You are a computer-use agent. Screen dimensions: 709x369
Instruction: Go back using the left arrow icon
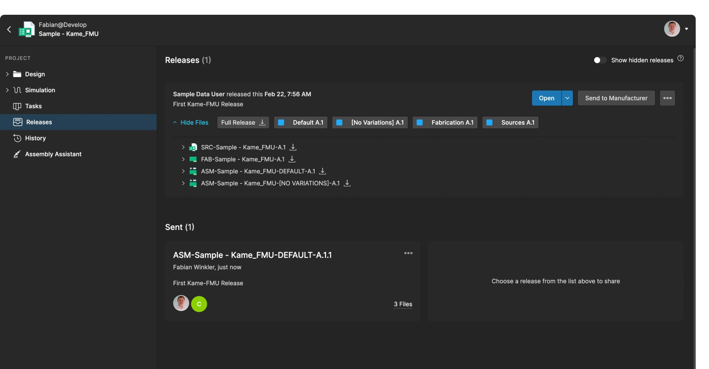tap(9, 30)
